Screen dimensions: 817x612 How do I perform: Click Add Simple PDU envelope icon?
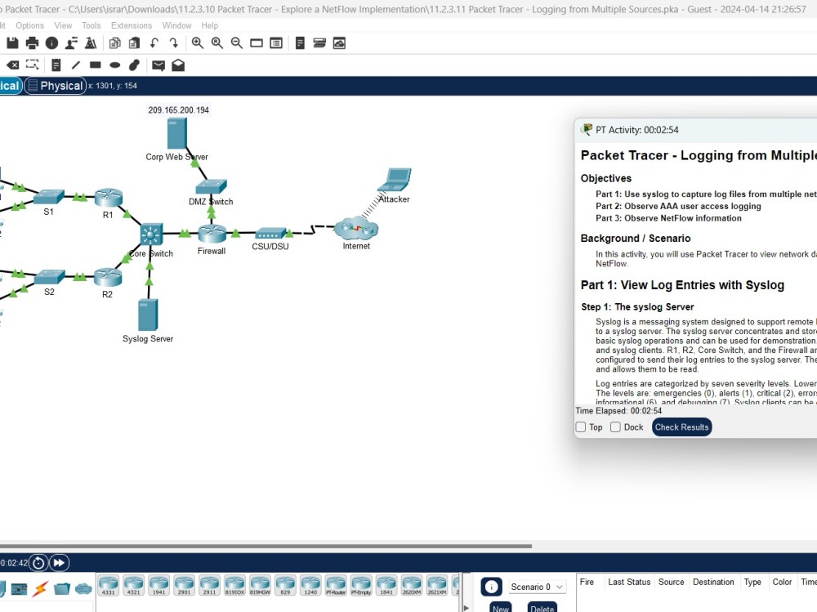(158, 65)
